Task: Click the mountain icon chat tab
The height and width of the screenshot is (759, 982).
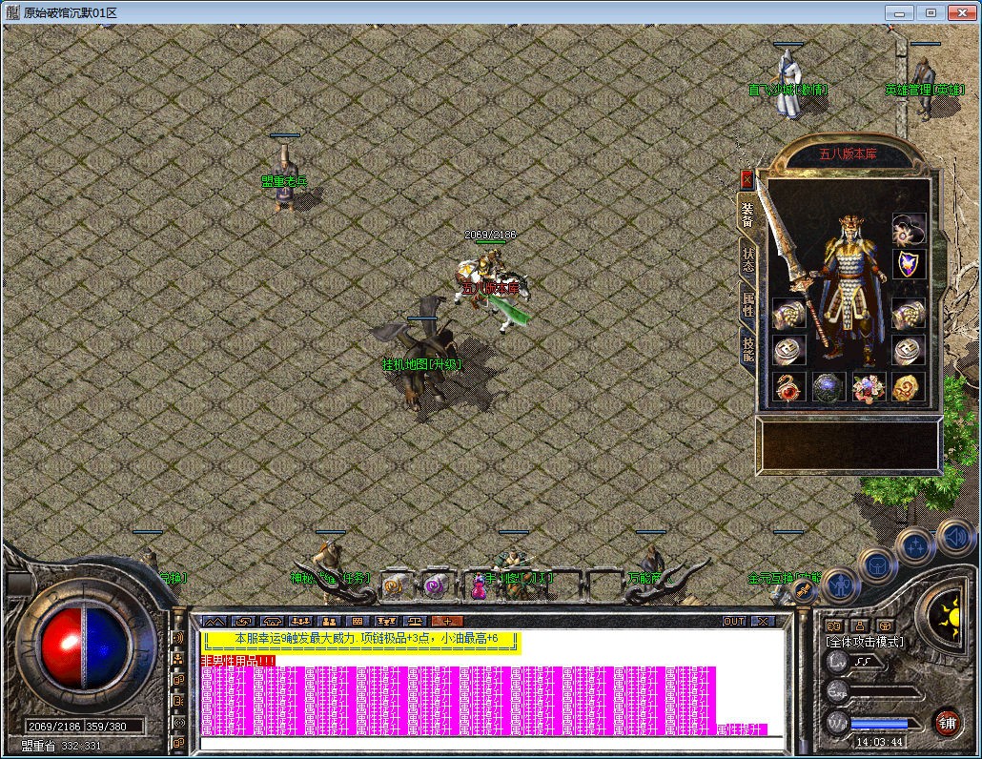Action: click(x=215, y=622)
